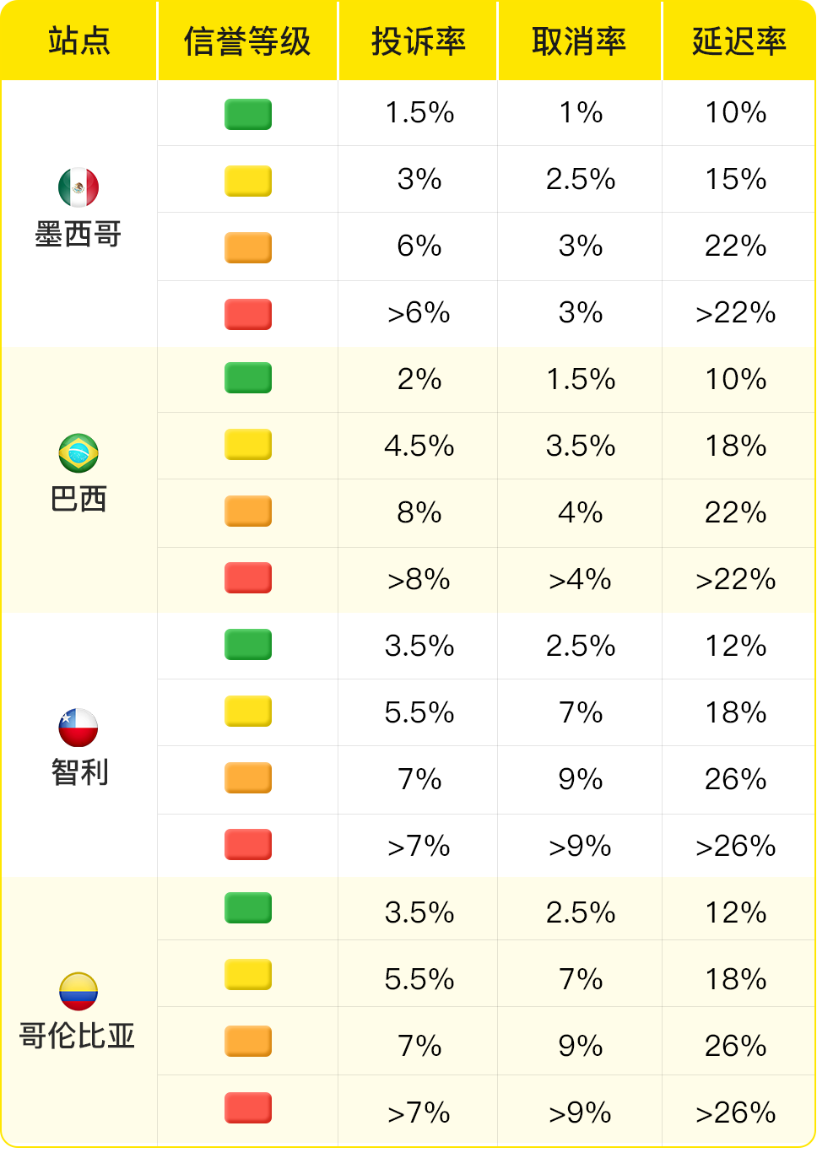Select Brazil's yellow reputation level swatch

click(x=248, y=445)
